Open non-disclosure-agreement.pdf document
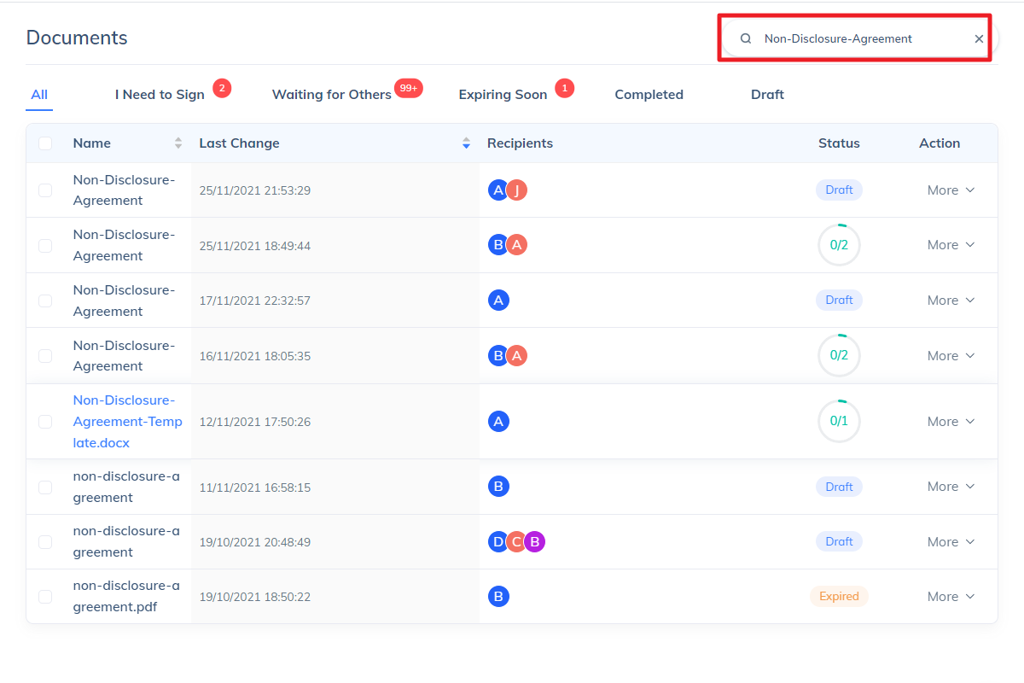This screenshot has width=1024, height=683. click(x=126, y=597)
